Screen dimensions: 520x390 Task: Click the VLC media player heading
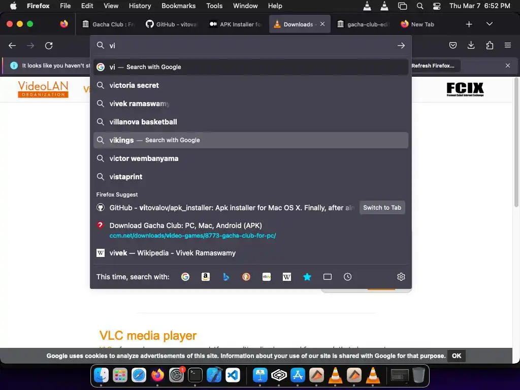coord(148,336)
